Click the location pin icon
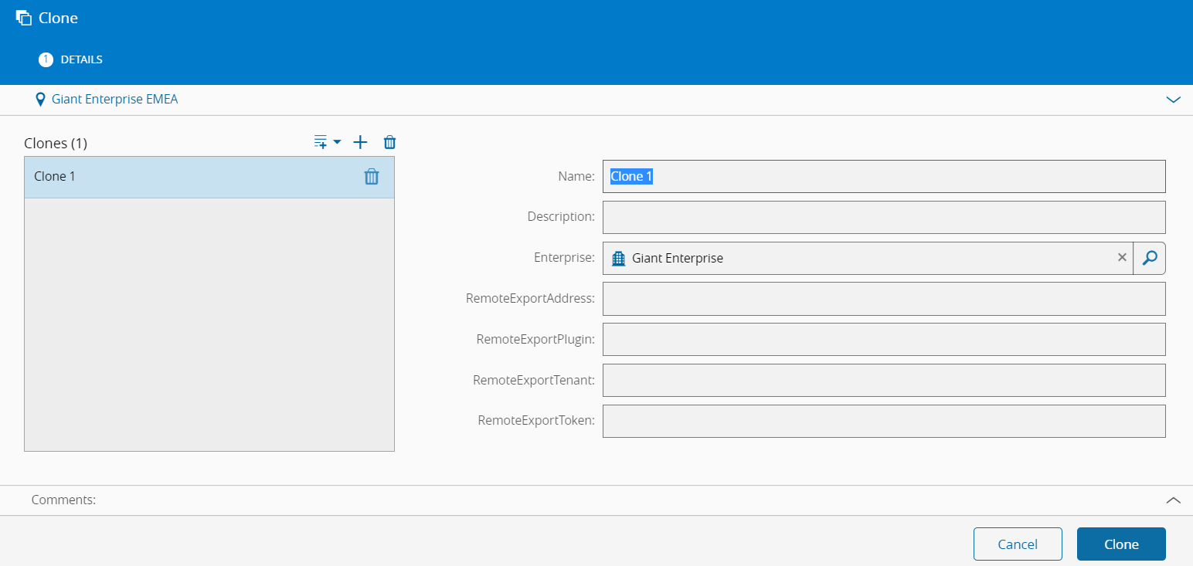Screen dimensions: 1193x566 tap(41, 100)
